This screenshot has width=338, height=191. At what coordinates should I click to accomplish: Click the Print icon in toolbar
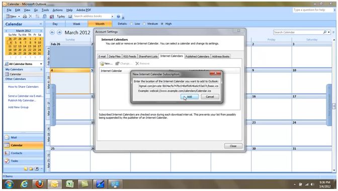[25, 17]
